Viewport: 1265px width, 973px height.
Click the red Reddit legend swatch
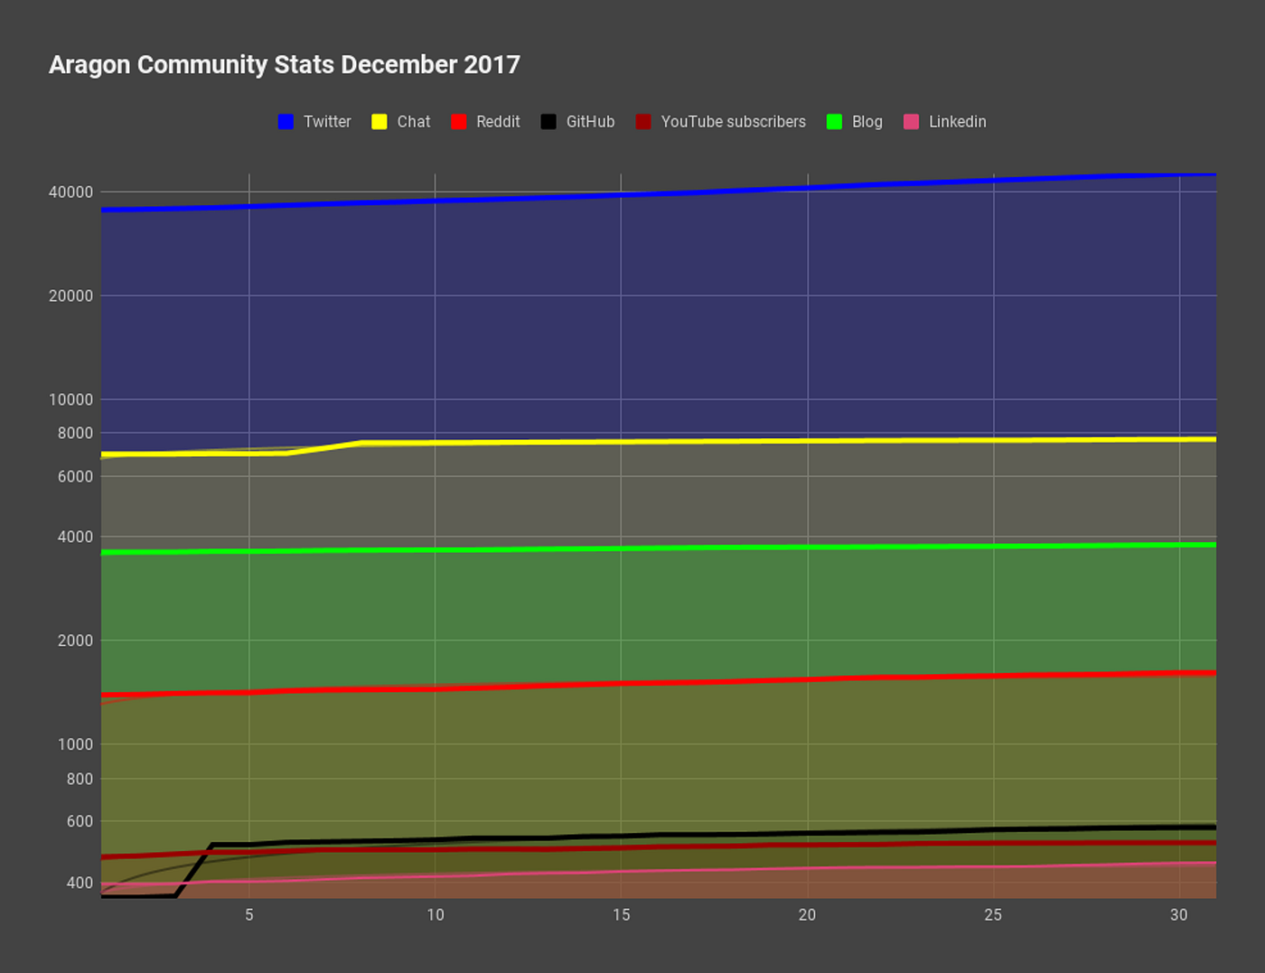(459, 122)
